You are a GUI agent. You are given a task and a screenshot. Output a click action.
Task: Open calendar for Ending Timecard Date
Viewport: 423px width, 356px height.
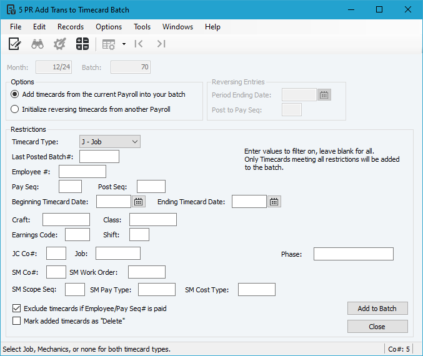(274, 202)
